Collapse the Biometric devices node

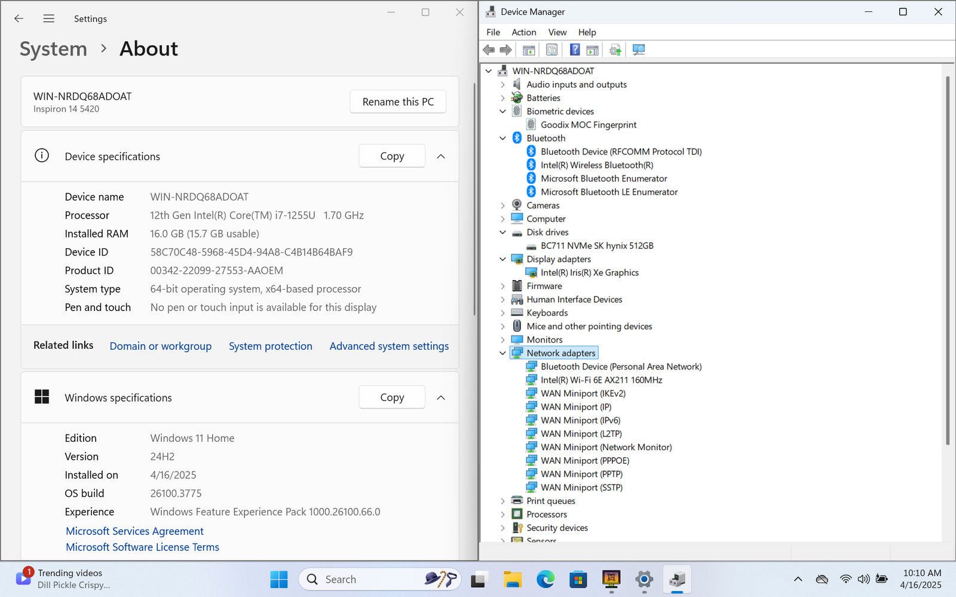click(x=502, y=111)
